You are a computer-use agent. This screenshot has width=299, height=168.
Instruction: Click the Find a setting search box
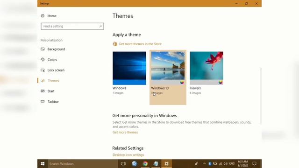[72, 26]
